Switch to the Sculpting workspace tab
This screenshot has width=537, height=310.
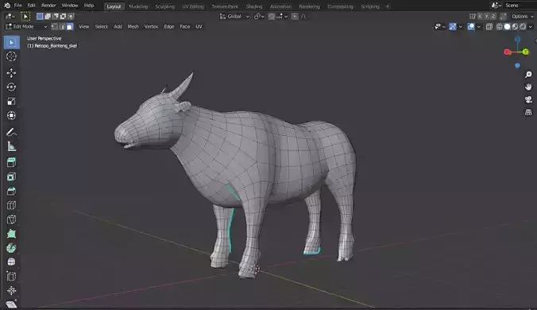(164, 6)
